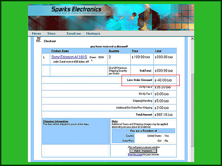Click the Maximum Shipping Quantity note
The image size is (222, 166).
click(118, 71)
